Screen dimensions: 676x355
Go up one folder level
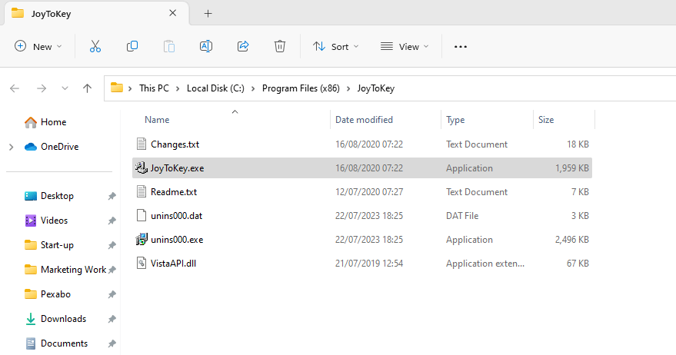click(87, 88)
